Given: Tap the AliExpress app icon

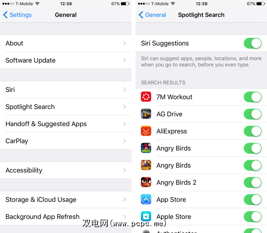Looking at the screenshot, I should click(x=146, y=131).
